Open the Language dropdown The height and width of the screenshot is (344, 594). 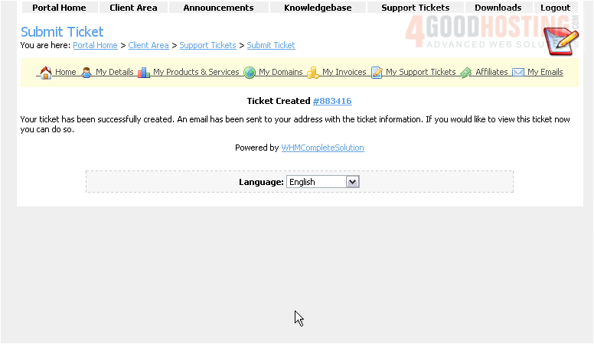click(x=322, y=182)
